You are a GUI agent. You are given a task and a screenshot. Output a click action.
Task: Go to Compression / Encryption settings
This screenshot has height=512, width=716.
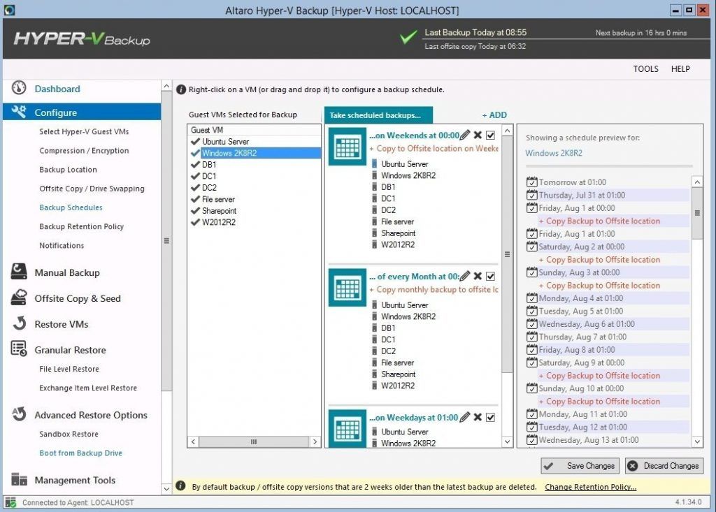point(84,151)
